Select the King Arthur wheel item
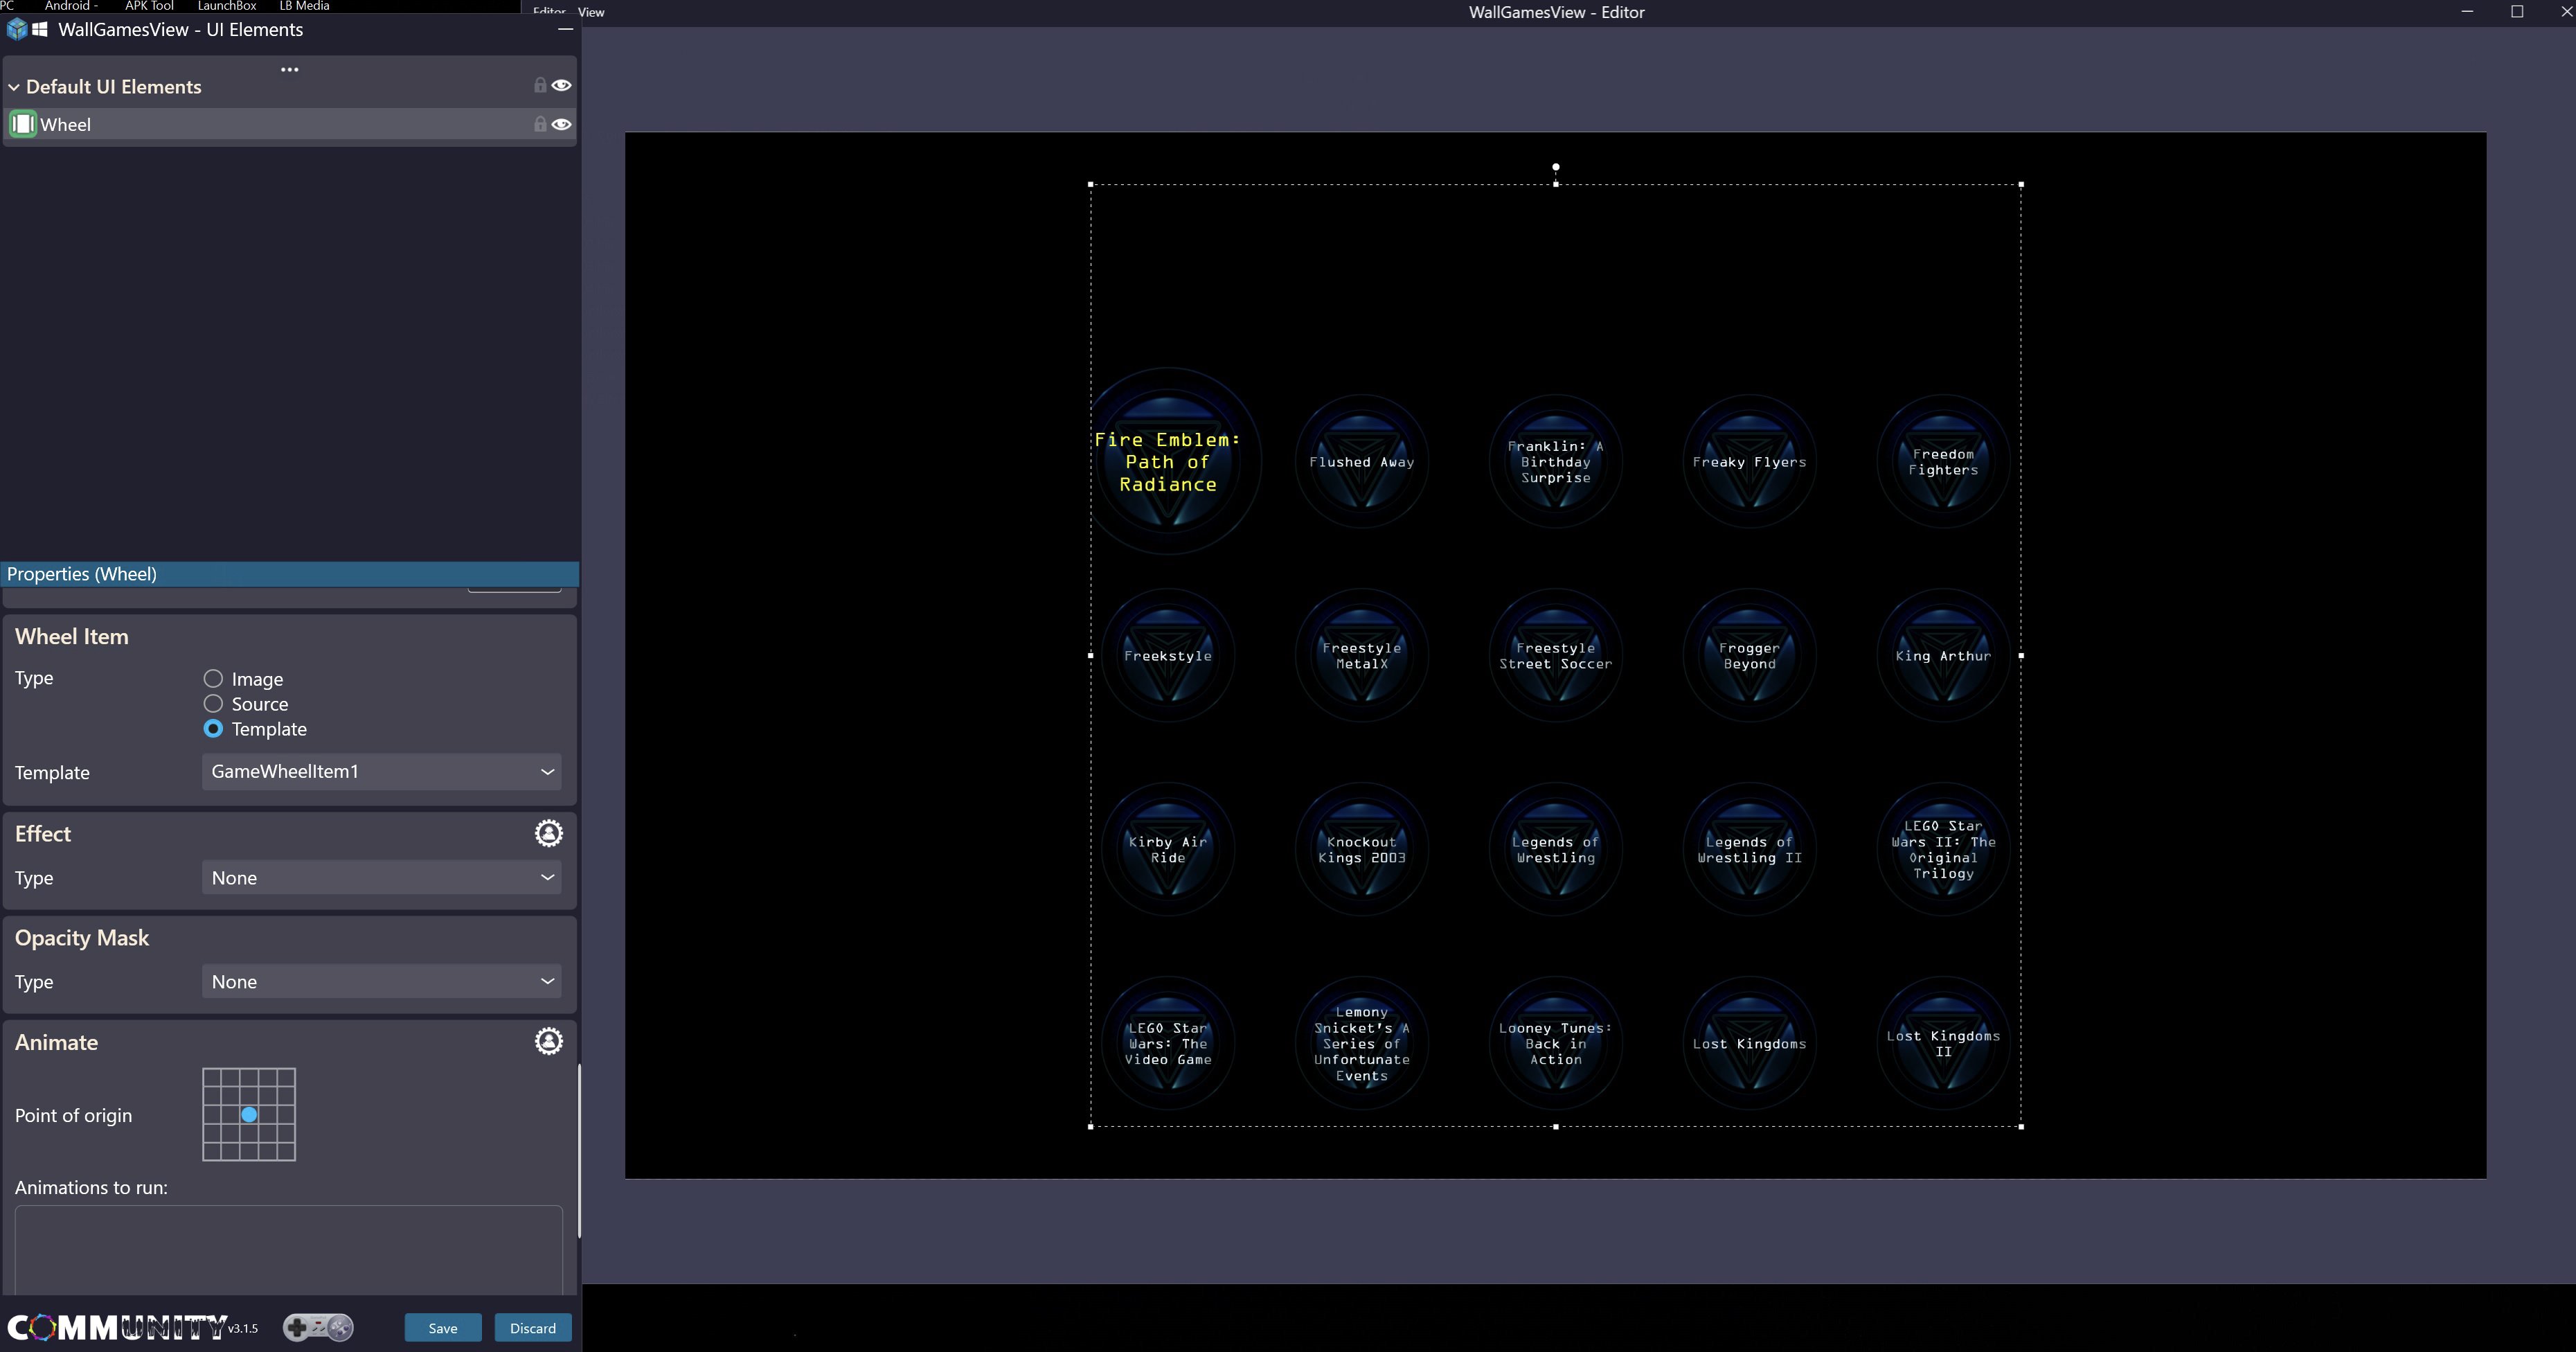The width and height of the screenshot is (2576, 1352). 1943,656
